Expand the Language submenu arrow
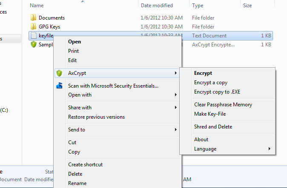Viewport: 287px width, 188px height. point(269,149)
